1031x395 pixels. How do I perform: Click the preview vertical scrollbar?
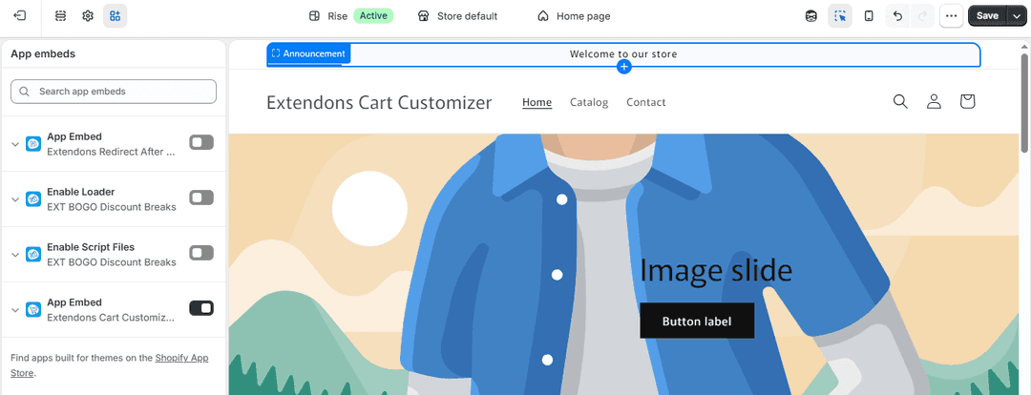[1023, 102]
